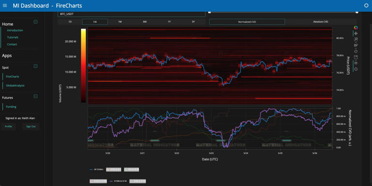Open the hamburger menu in the header
The height and width of the screenshot is (186, 372).
coord(5,5)
